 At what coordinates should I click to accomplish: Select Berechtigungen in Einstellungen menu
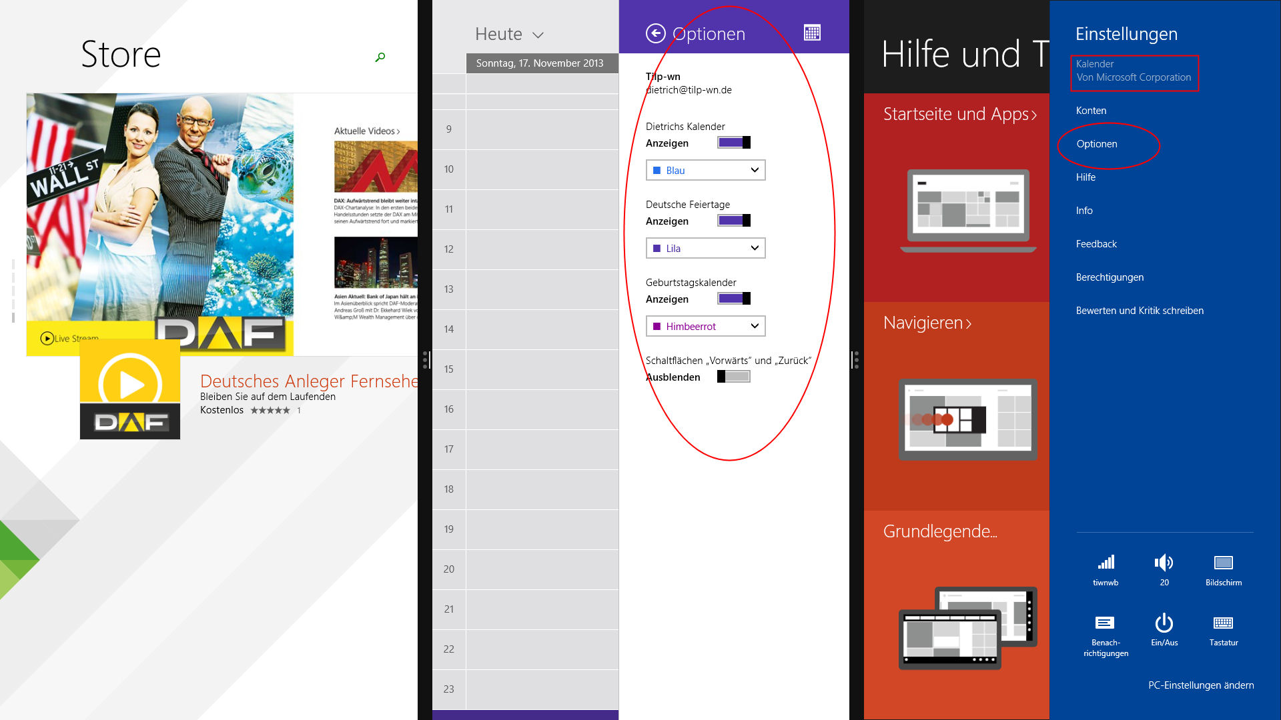(1110, 277)
